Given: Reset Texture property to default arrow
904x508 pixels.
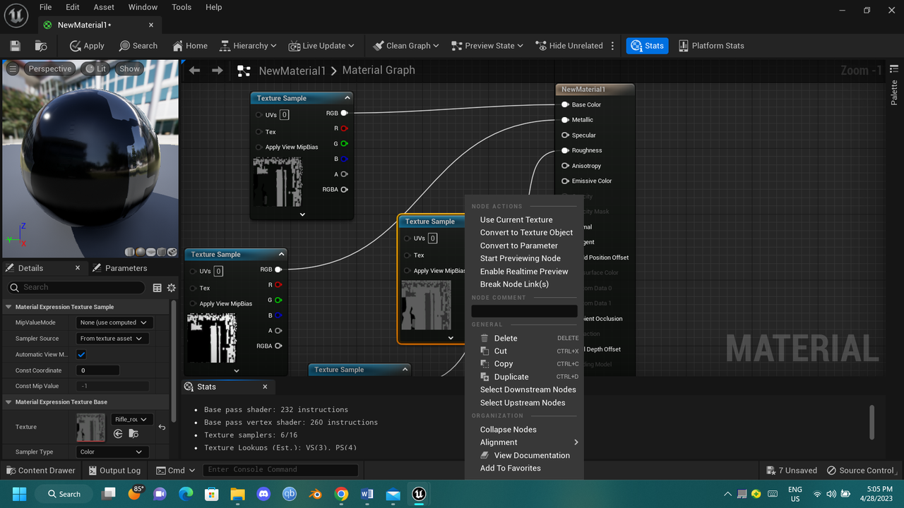Looking at the screenshot, I should coord(162,427).
